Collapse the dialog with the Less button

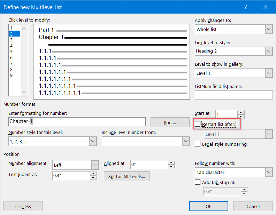click(x=23, y=206)
